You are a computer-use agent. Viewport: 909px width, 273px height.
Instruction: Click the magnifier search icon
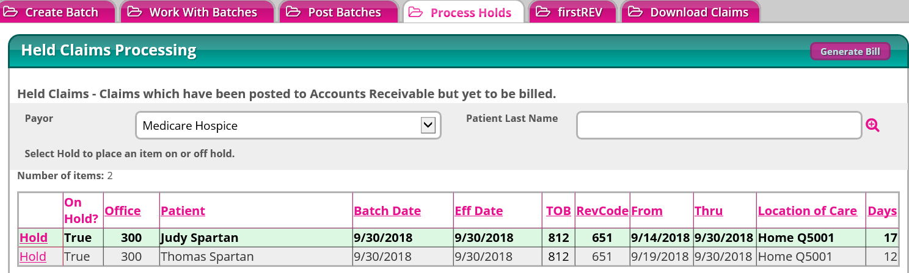click(872, 126)
